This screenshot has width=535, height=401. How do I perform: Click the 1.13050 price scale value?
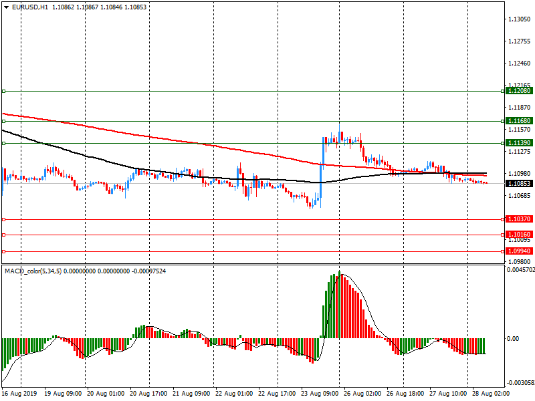coord(520,19)
